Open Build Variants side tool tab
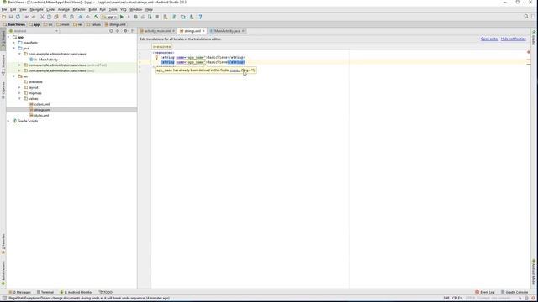538x302 pixels. point(3,273)
